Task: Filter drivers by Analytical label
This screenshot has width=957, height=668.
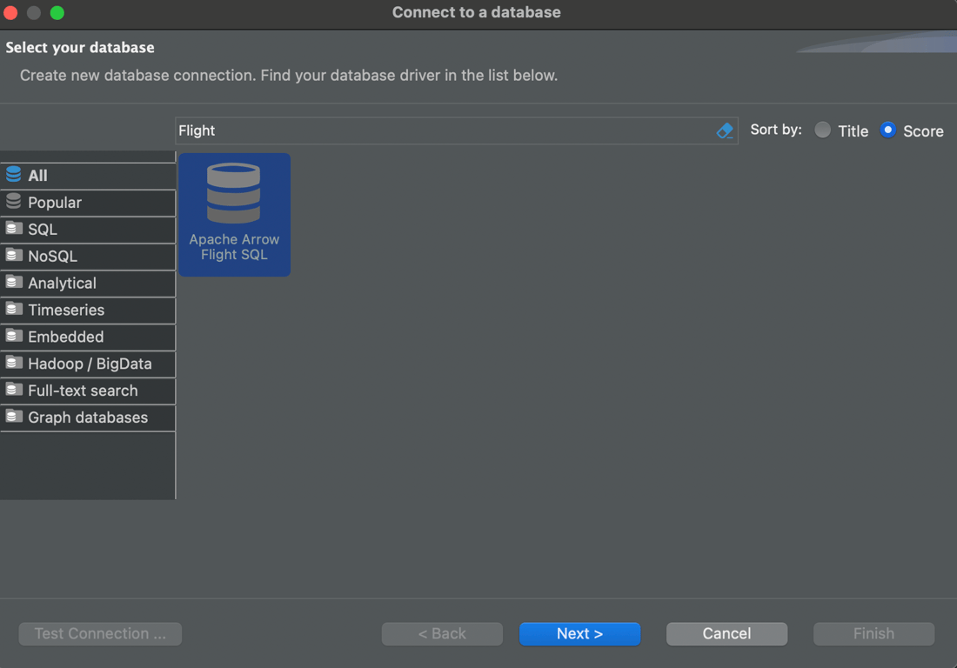Action: point(63,283)
